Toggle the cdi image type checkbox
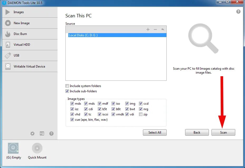The image size is (245, 168). pos(86,109)
